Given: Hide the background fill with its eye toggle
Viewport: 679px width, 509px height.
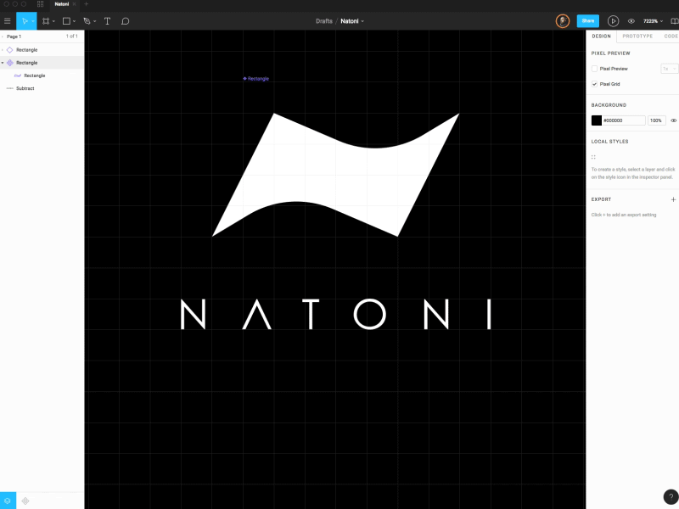Looking at the screenshot, I should pos(674,120).
